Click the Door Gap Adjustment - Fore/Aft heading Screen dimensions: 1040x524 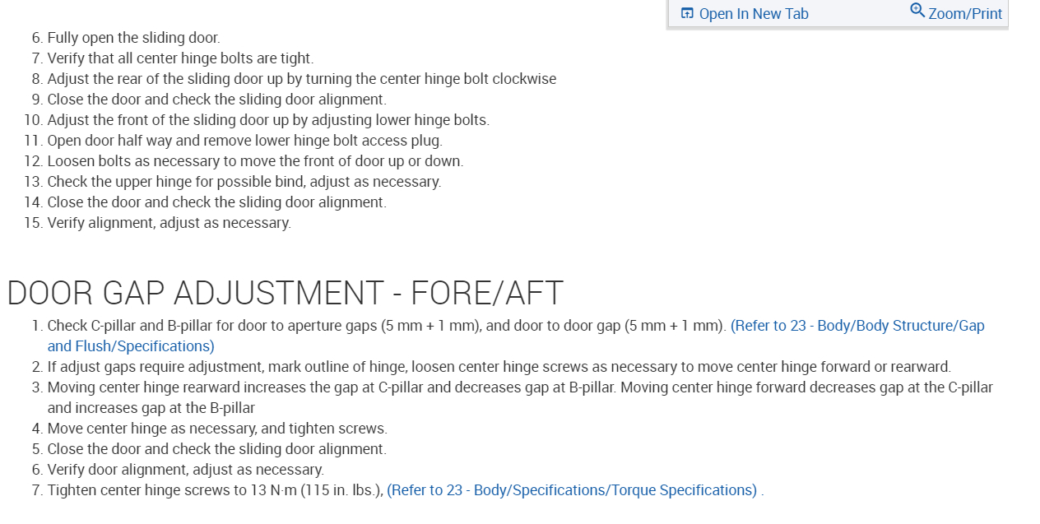[285, 293]
